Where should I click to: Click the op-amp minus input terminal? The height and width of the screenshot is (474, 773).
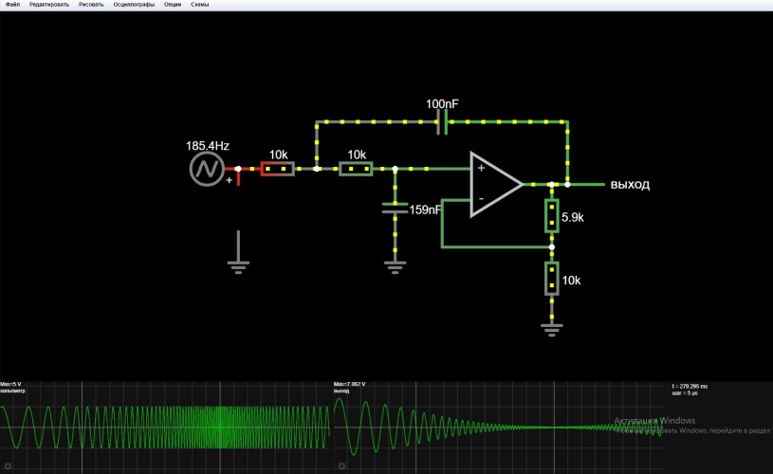[481, 199]
